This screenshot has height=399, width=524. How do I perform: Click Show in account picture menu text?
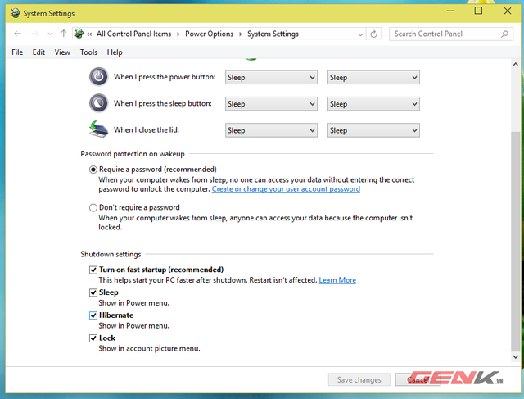[149, 348]
